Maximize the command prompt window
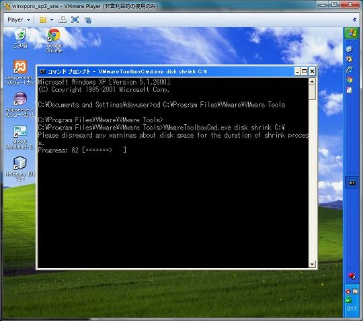 pos(305,71)
